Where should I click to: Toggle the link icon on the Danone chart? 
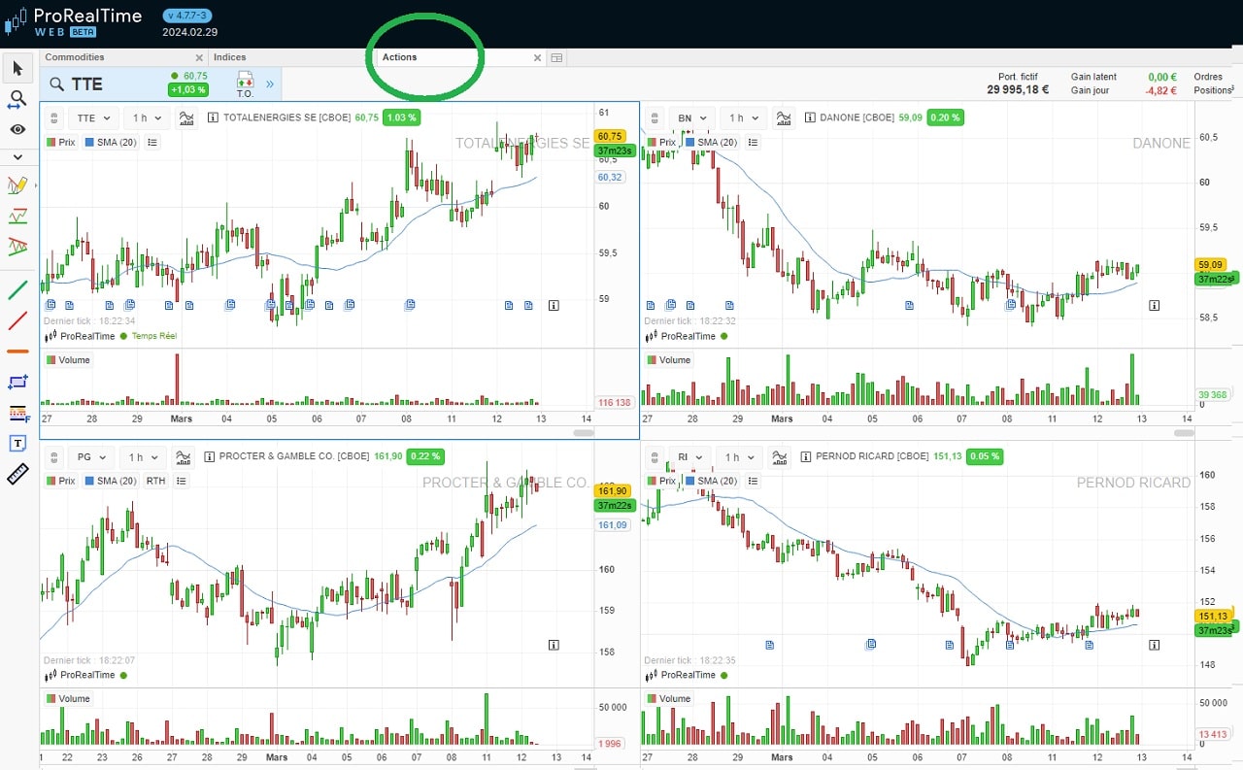[x=654, y=118]
